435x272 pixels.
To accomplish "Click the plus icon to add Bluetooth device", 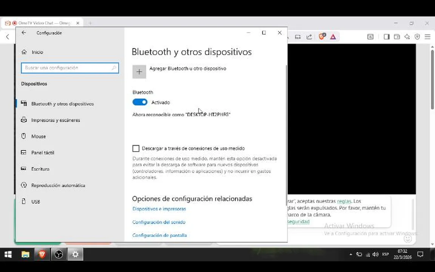I will click(x=139, y=72).
